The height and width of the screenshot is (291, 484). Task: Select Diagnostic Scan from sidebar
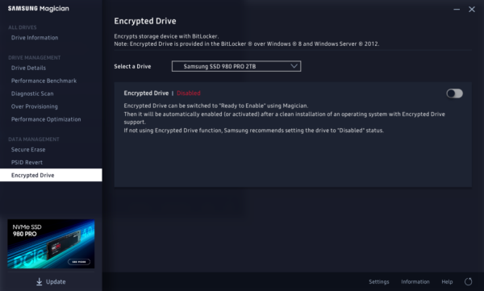click(x=32, y=94)
